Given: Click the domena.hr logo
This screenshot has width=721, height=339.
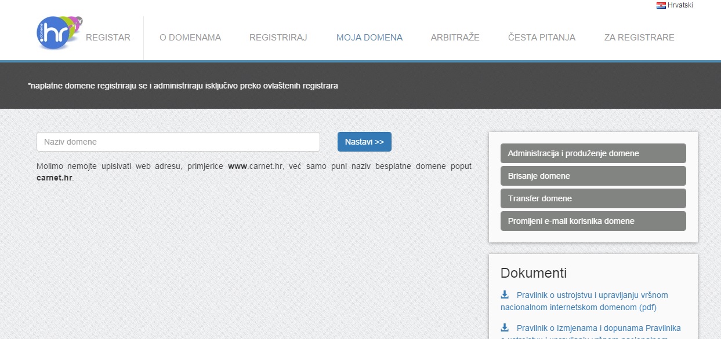Looking at the screenshot, I should (58, 33).
